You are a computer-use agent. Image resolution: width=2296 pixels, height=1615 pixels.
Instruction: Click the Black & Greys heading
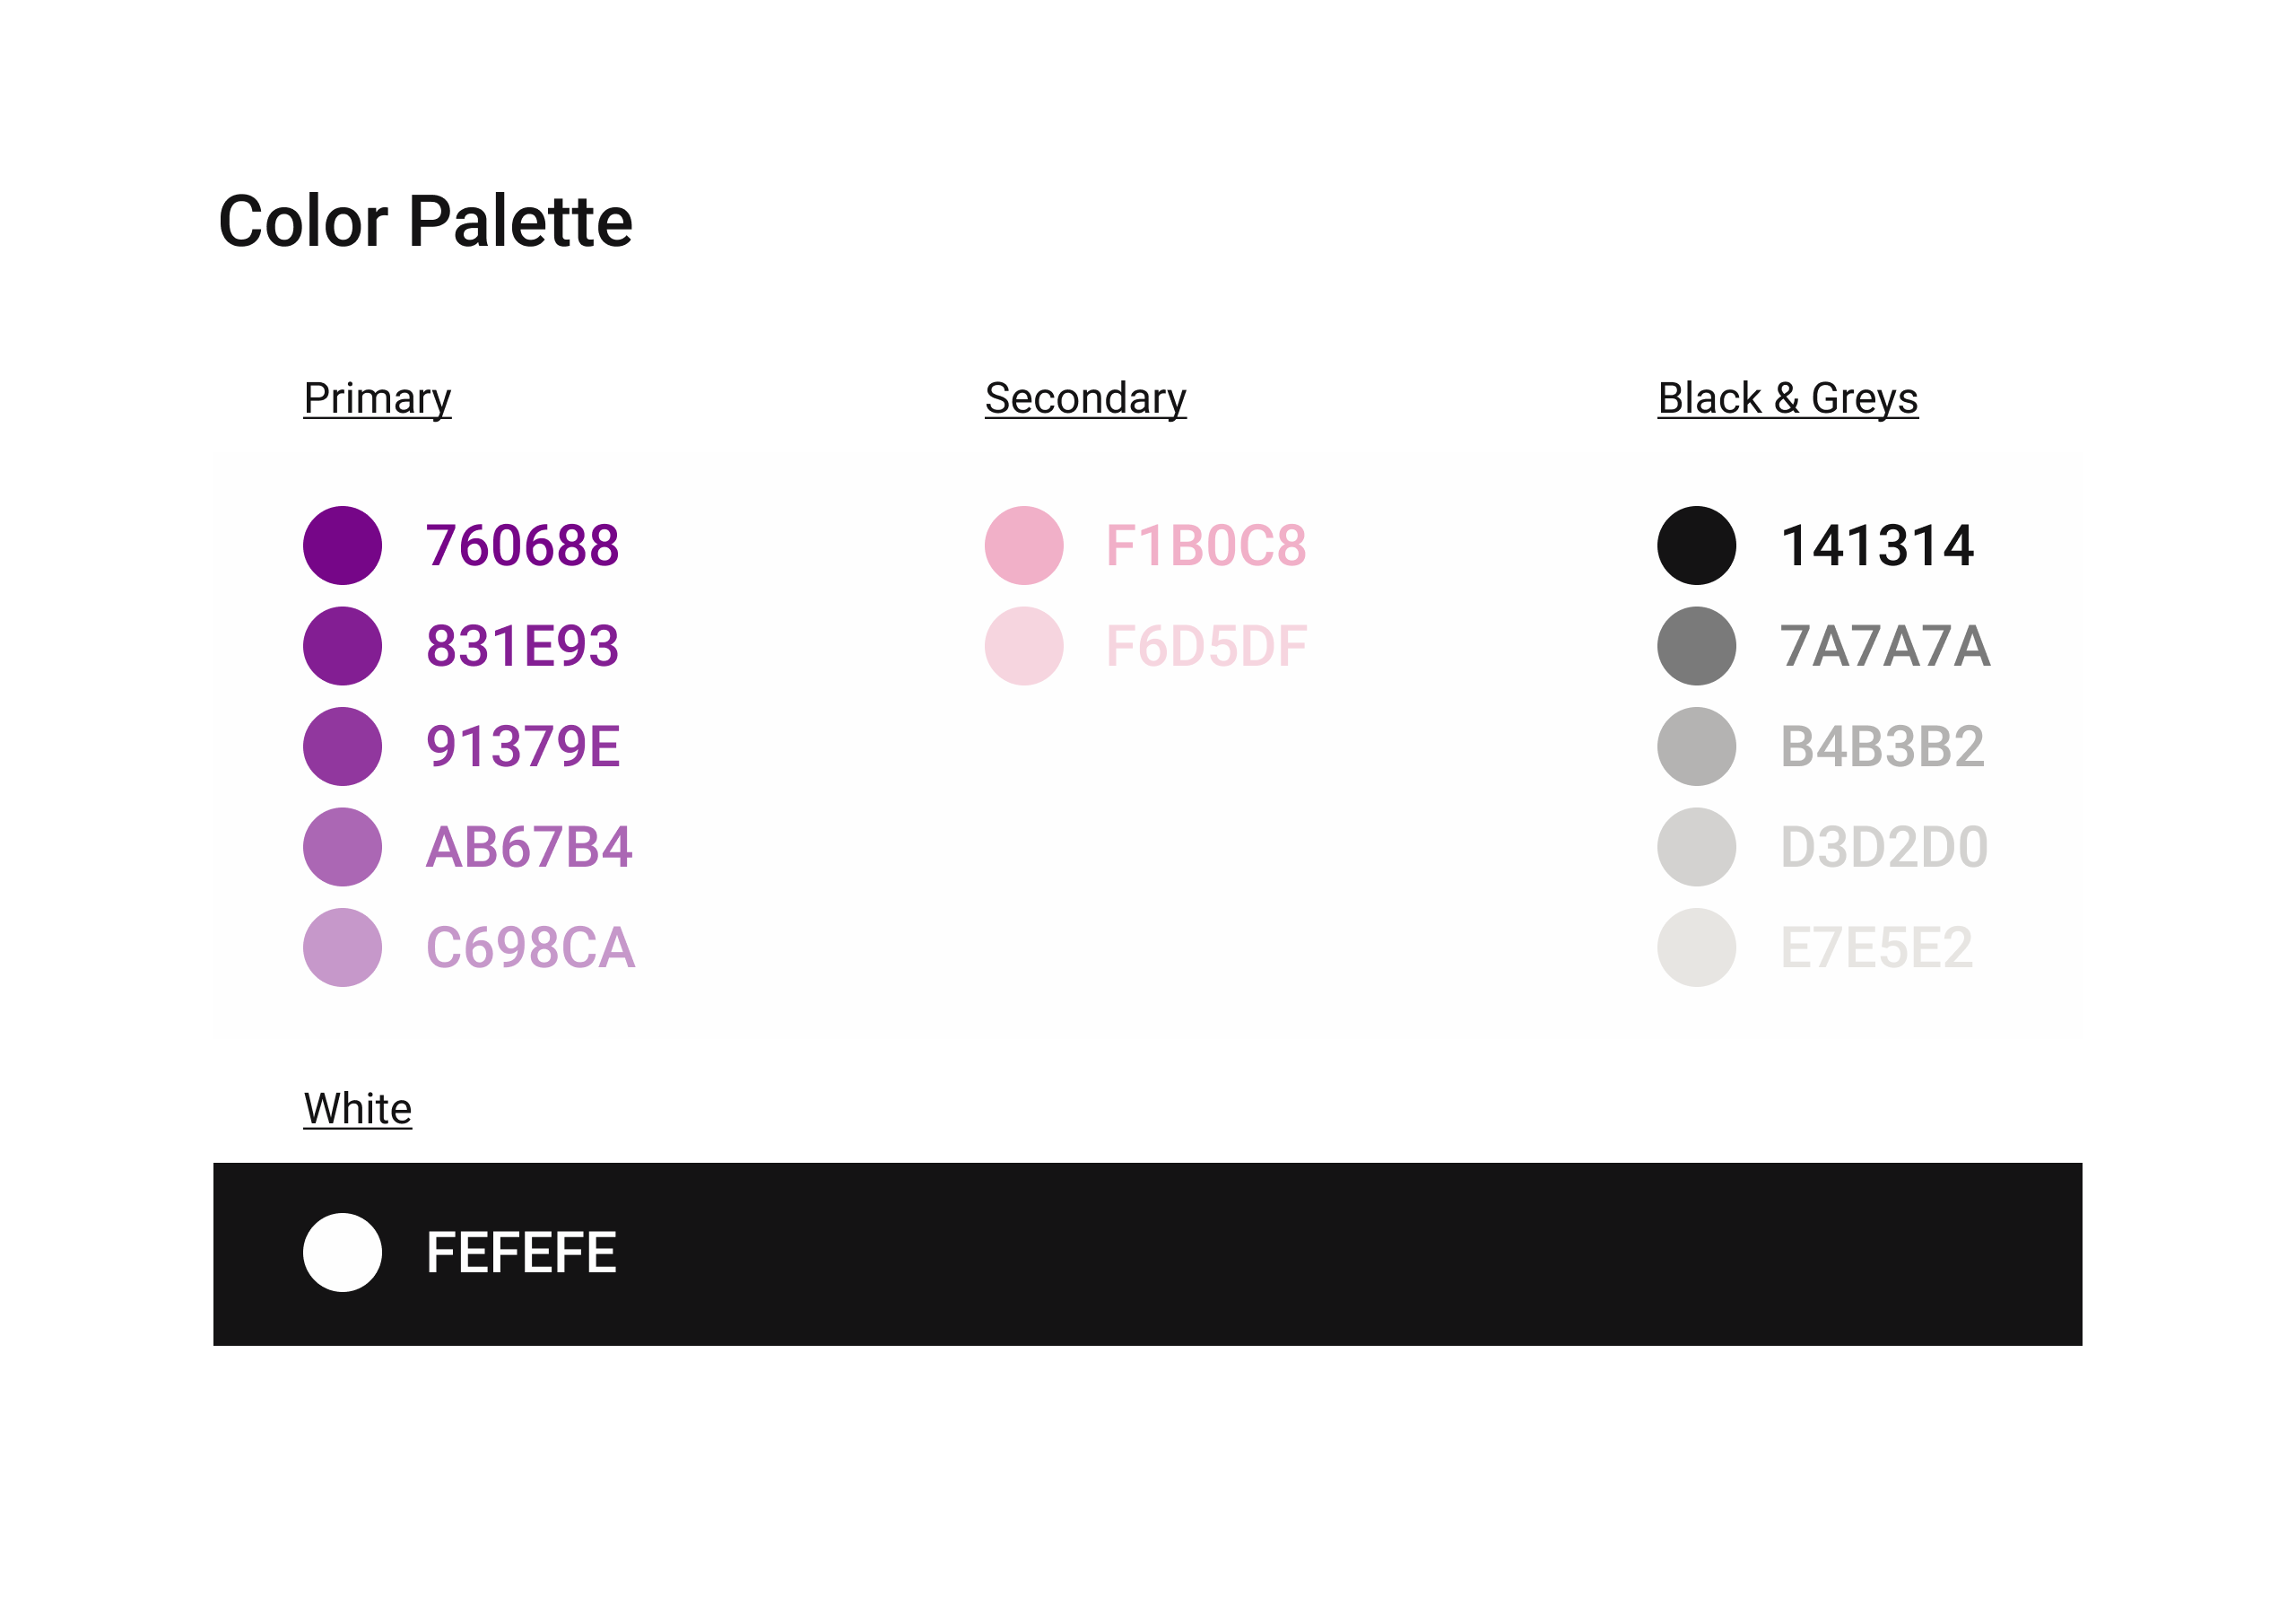tap(1788, 399)
